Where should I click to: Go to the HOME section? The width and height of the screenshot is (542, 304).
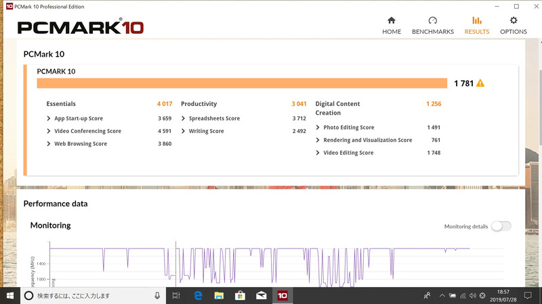[x=392, y=26]
